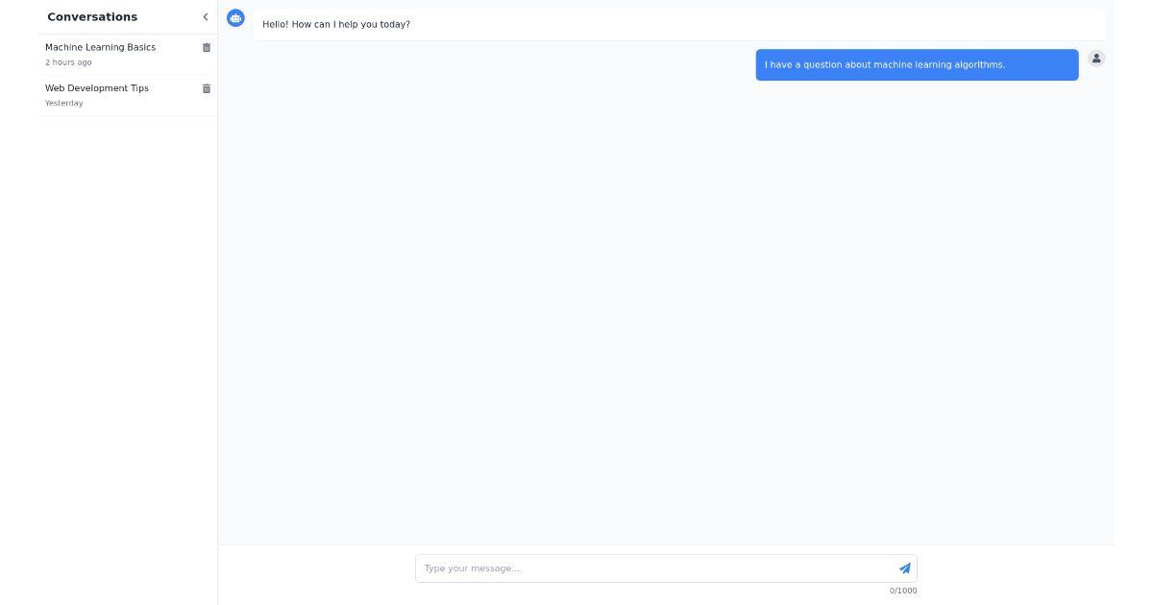
Task: Select the blue user message bubble
Action: click(x=917, y=64)
